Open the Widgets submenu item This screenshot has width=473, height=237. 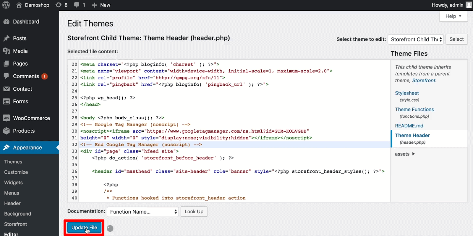coord(13,183)
